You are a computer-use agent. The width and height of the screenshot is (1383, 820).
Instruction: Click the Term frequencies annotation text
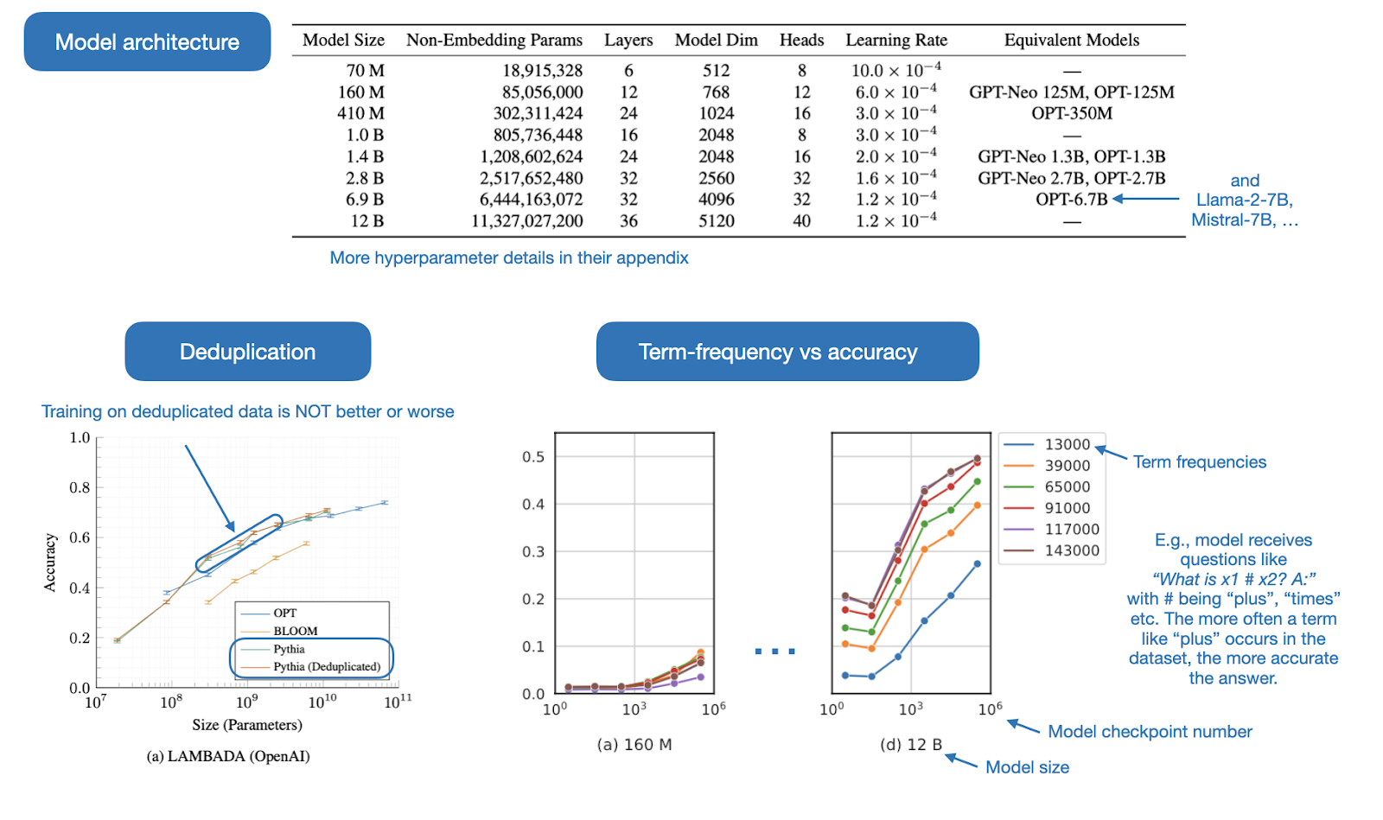click(x=1199, y=462)
